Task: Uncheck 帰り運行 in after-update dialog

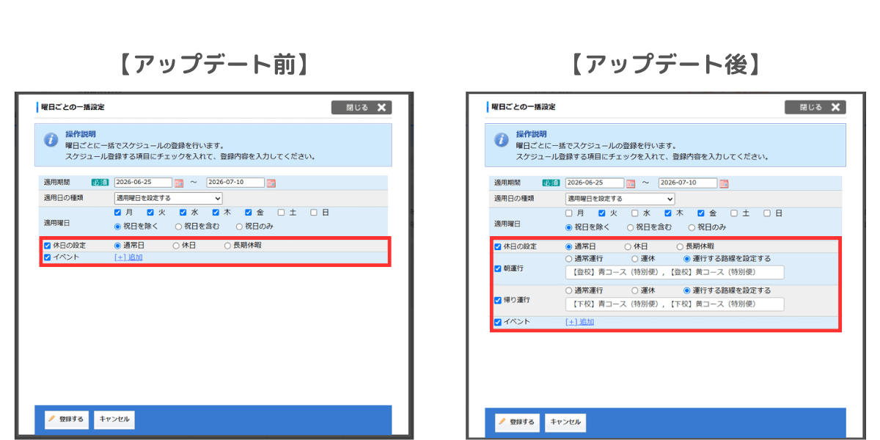Action: (x=498, y=301)
